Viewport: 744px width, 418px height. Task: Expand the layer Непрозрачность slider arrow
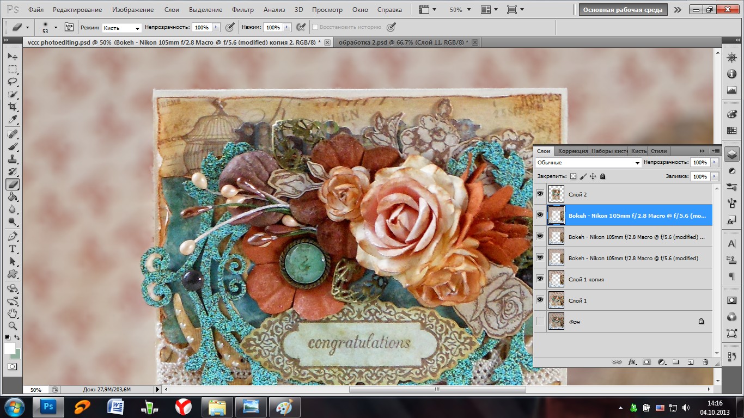(x=714, y=163)
